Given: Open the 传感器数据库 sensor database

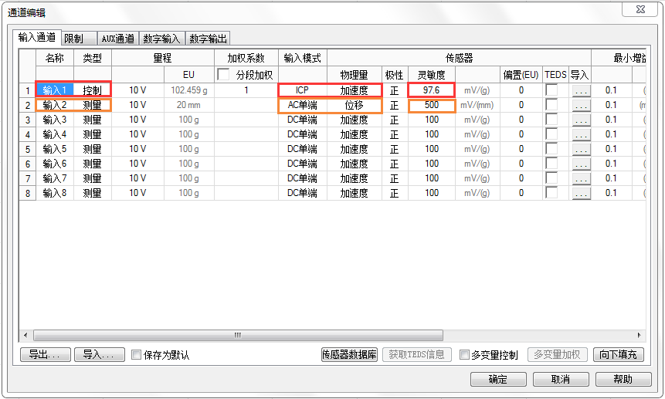Looking at the screenshot, I should coord(349,354).
